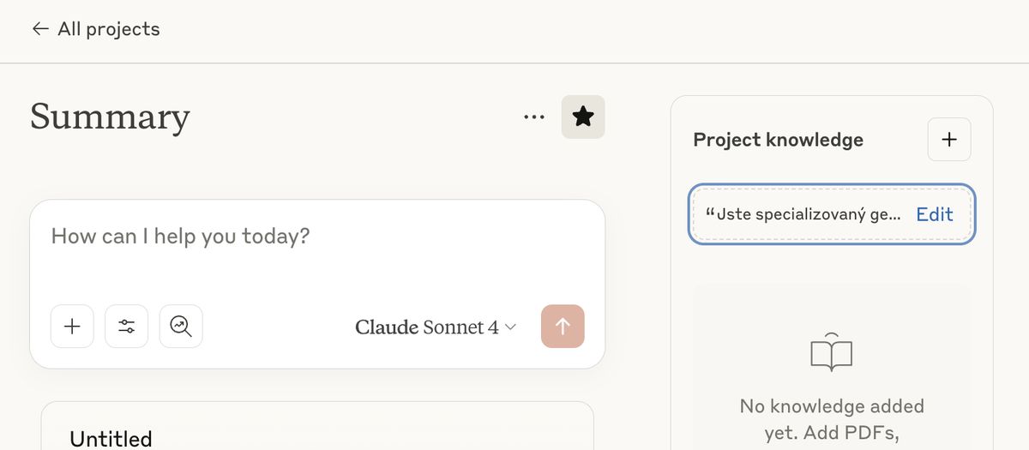
Task: Enable the Research magnifier icon
Action: click(x=181, y=327)
